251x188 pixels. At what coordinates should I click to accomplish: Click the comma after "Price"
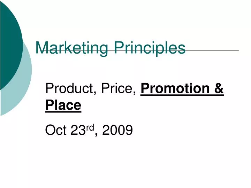134,93
